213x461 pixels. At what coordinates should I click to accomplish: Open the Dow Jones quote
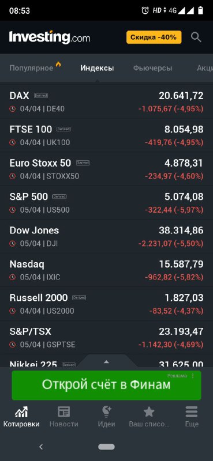[x=106, y=236]
